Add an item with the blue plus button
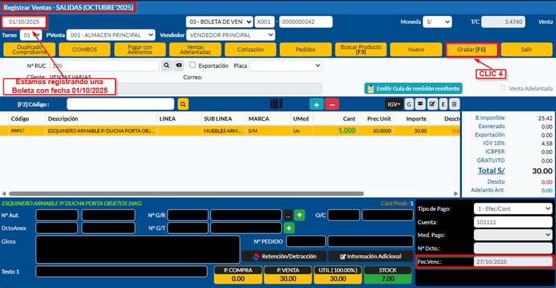556x288 pixels. click(x=317, y=104)
